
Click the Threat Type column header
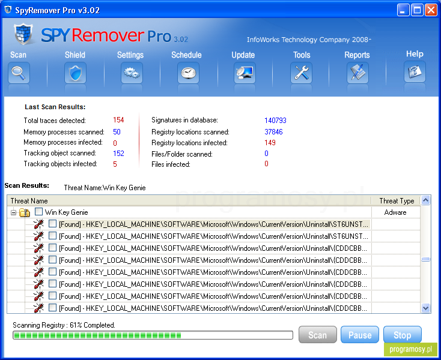click(x=397, y=201)
